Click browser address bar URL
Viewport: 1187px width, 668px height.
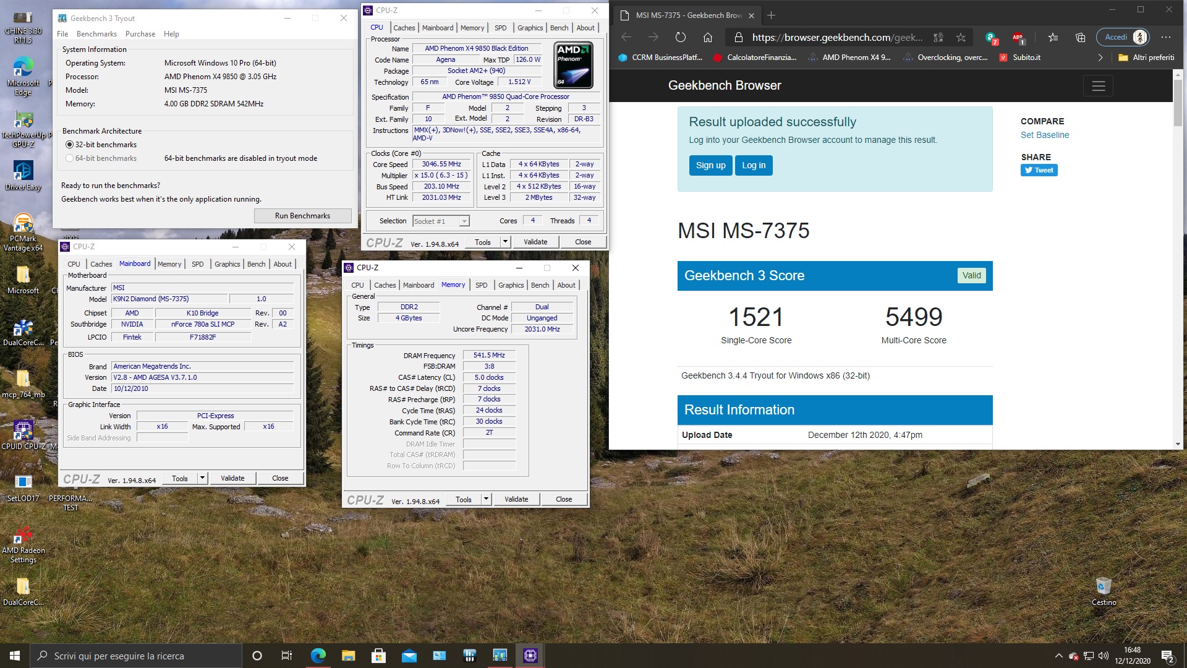837,38
